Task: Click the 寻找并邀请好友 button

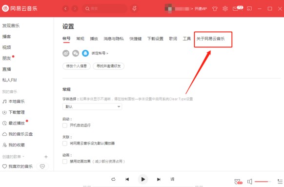Action: (108, 66)
